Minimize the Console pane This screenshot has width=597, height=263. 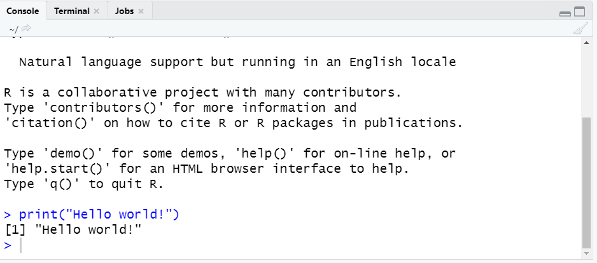565,13
